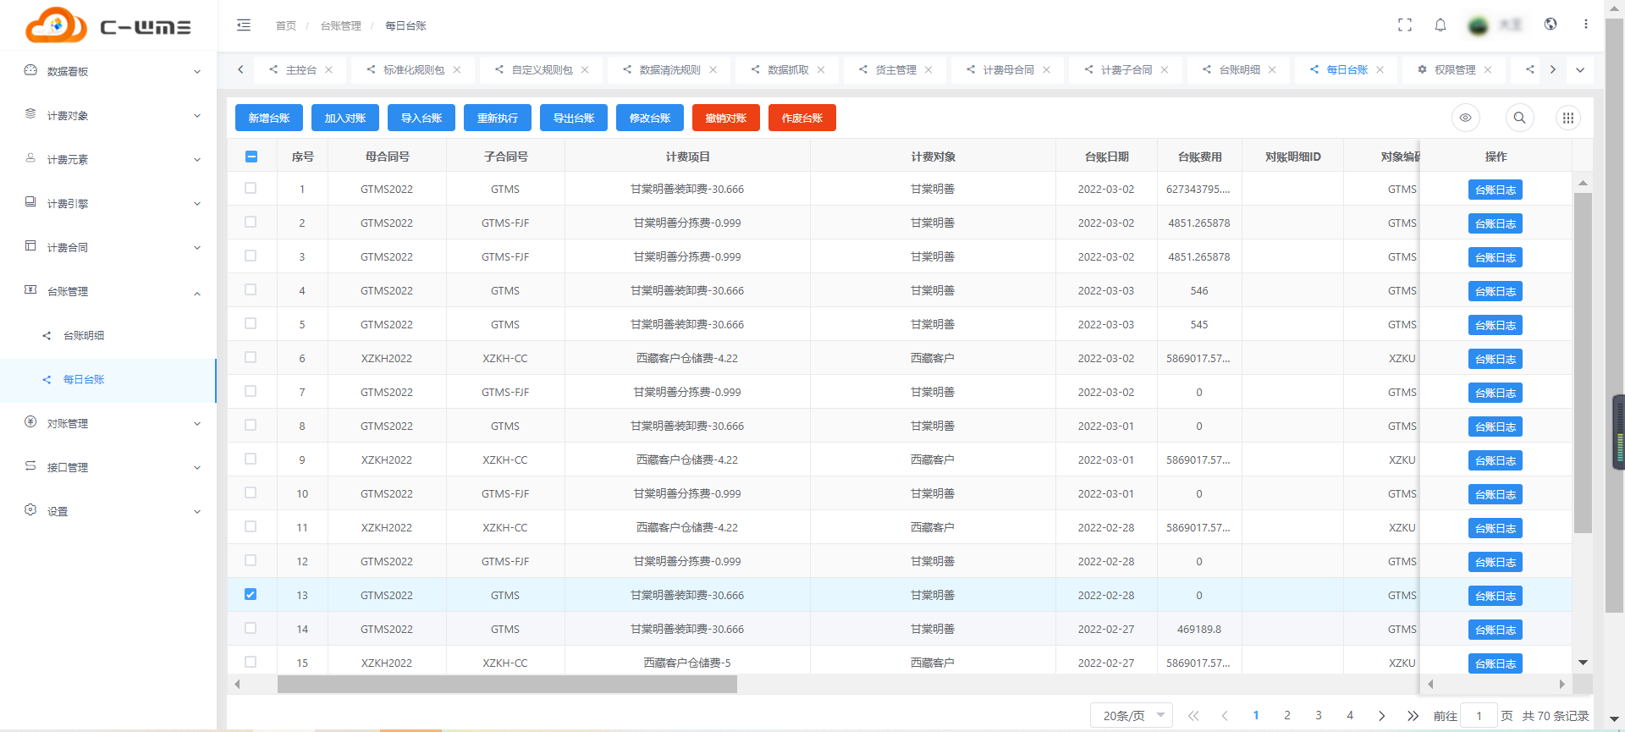Open the 20条/页 page size dropdown
This screenshot has height=732, width=1625.
coord(1132,716)
